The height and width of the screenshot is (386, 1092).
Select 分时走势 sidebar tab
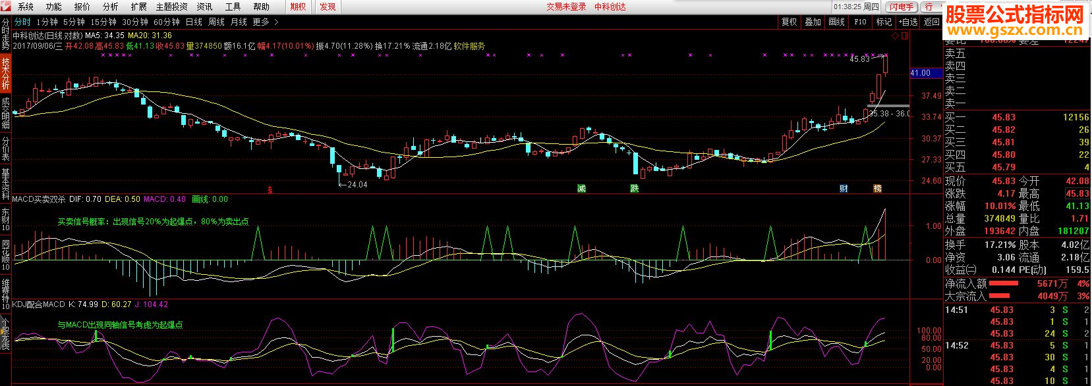(5, 35)
